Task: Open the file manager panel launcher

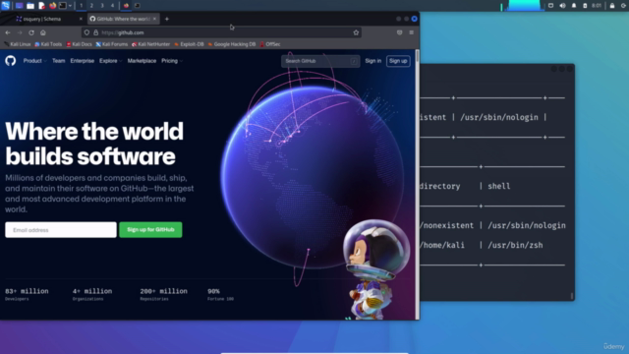Action: pyautogui.click(x=30, y=6)
